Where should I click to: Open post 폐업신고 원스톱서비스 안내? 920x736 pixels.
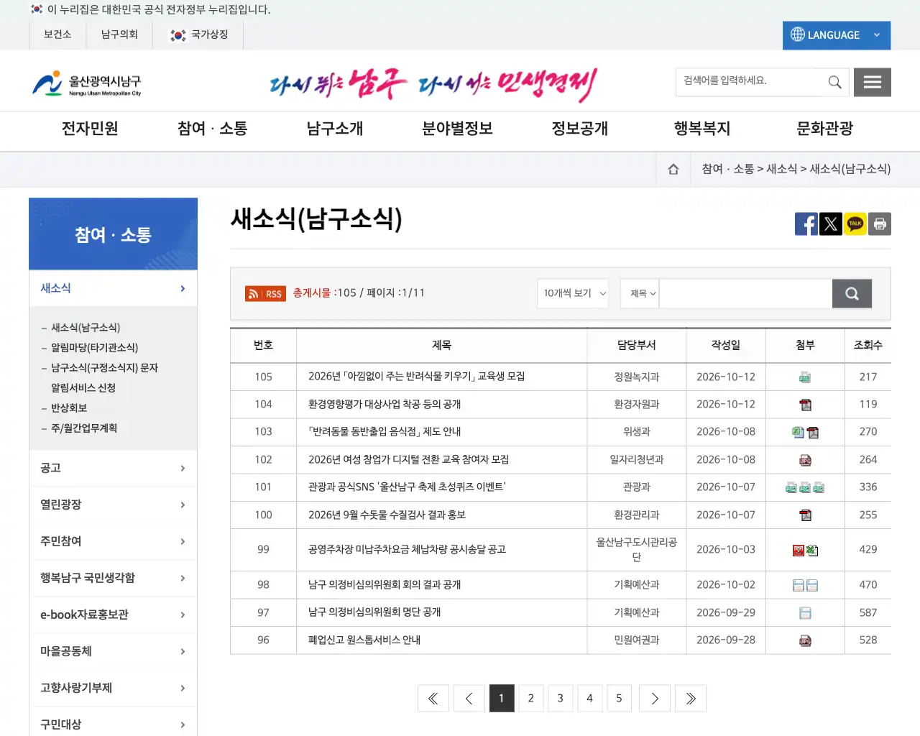point(364,640)
